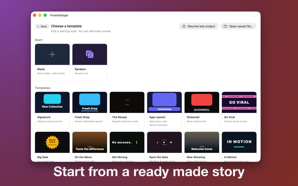
Task: Click the 'Choose a template' heading
Action: click(66, 26)
